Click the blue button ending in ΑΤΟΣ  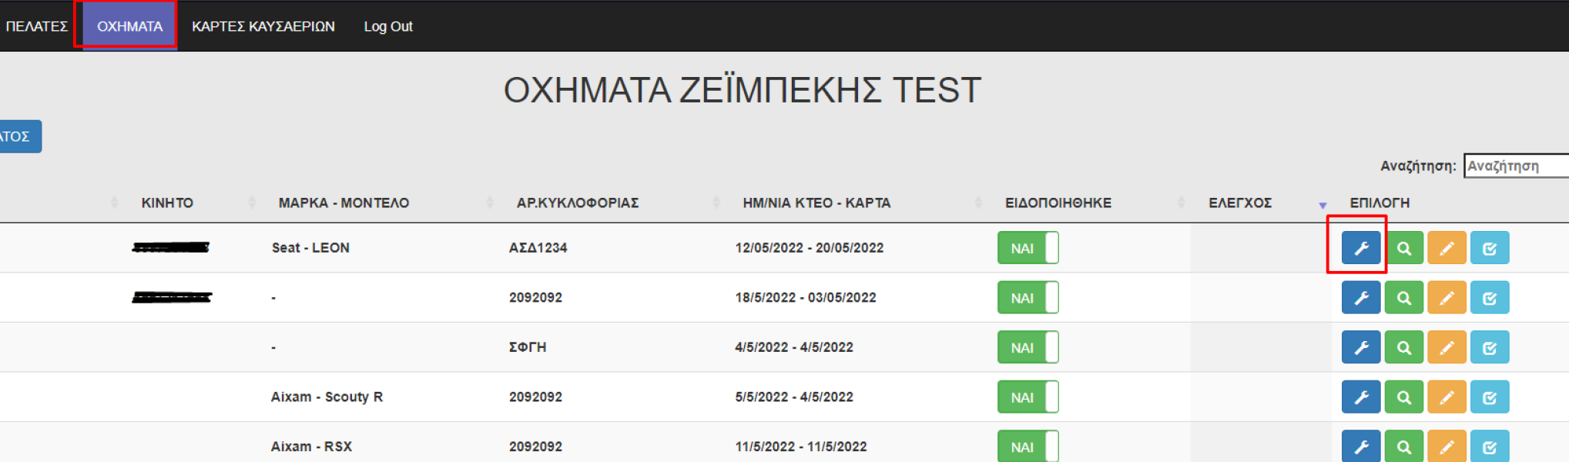18,136
